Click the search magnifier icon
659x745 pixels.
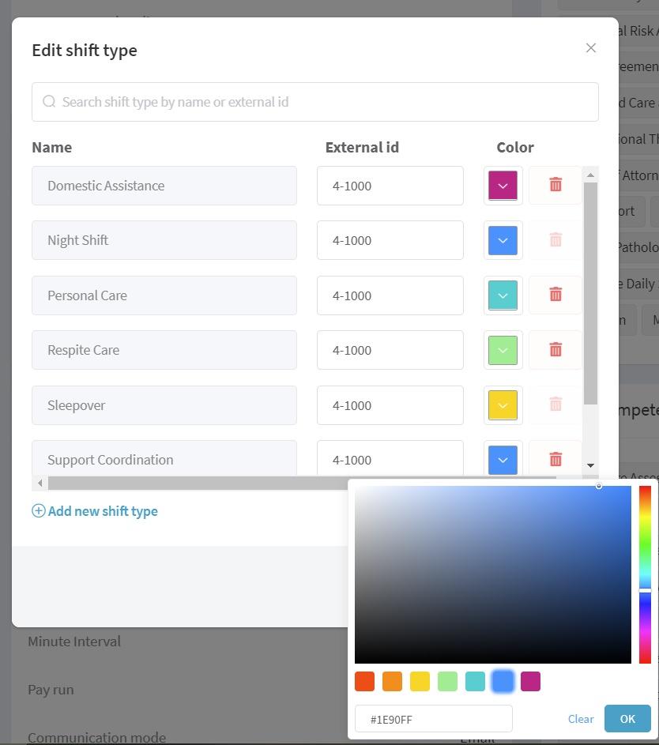click(x=49, y=101)
